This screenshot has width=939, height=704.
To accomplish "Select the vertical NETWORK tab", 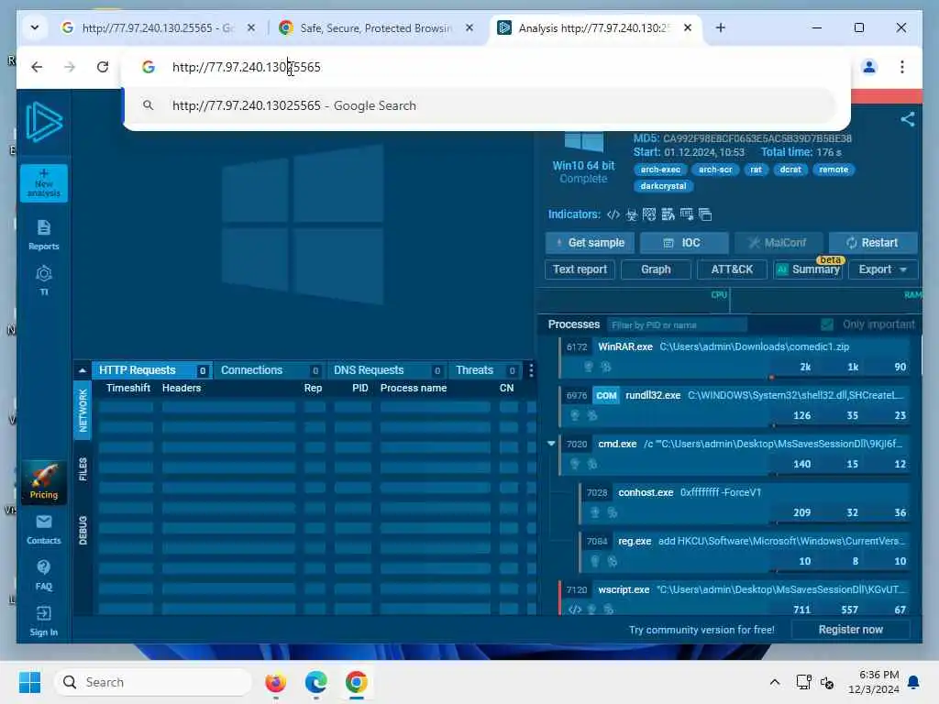I will [83, 410].
